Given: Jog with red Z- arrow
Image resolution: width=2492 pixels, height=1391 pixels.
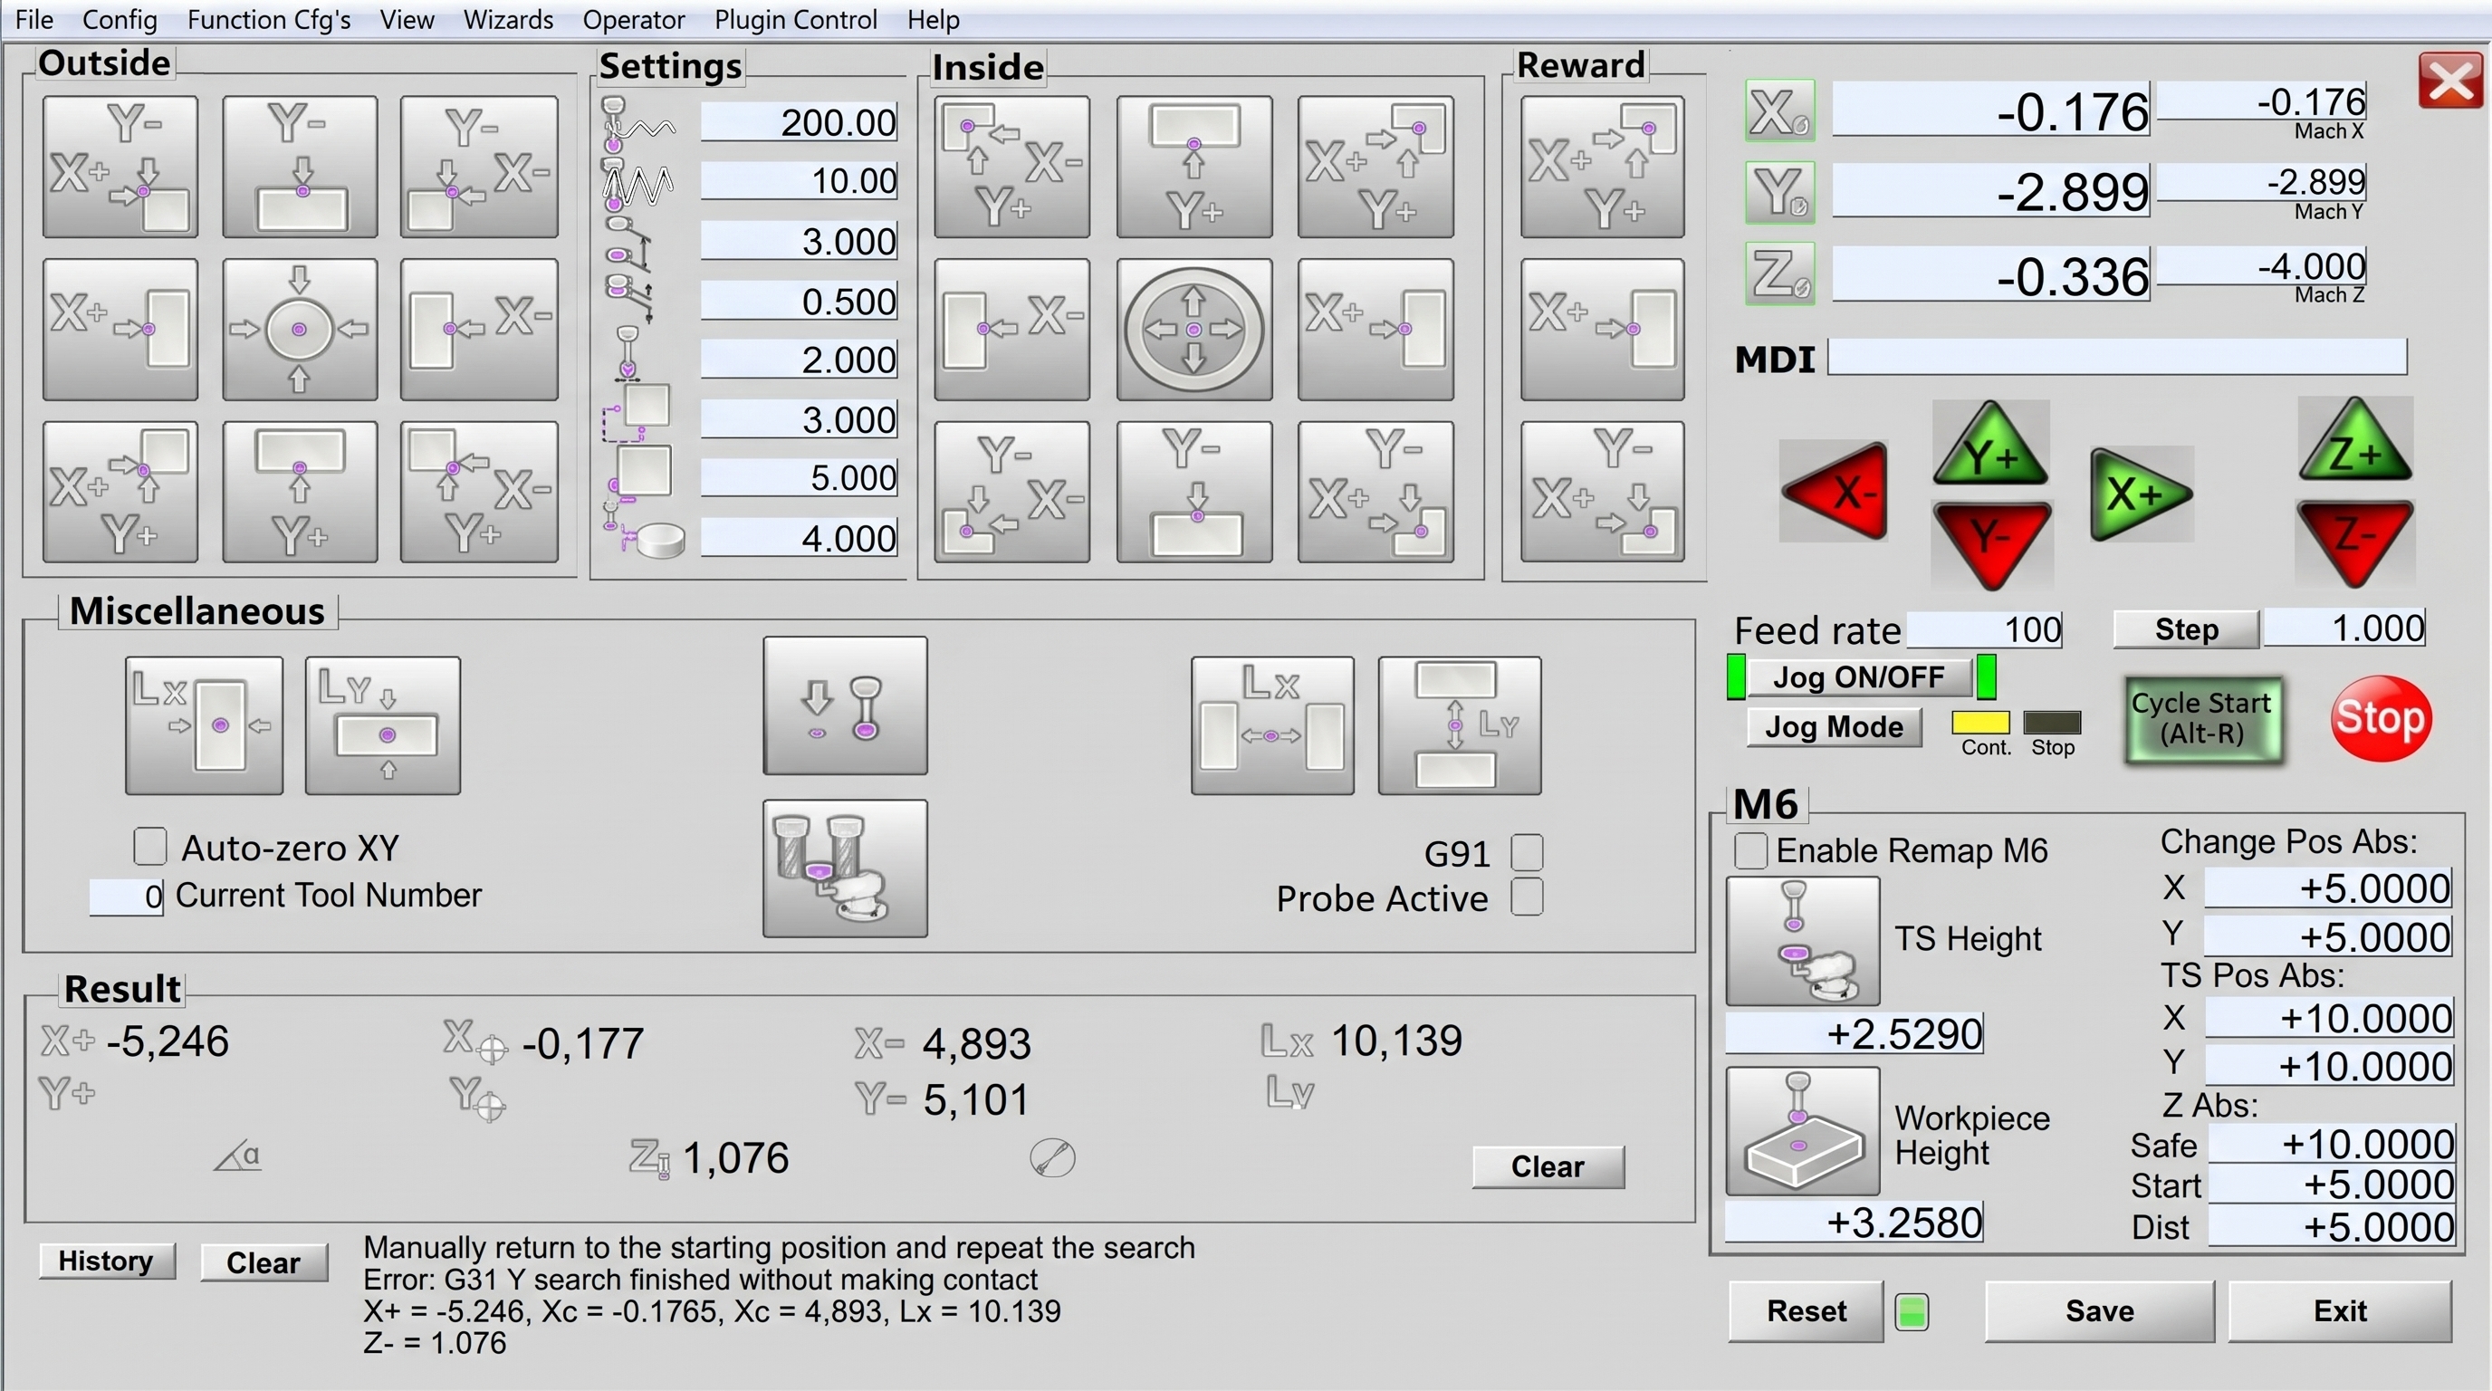Looking at the screenshot, I should point(2354,542).
